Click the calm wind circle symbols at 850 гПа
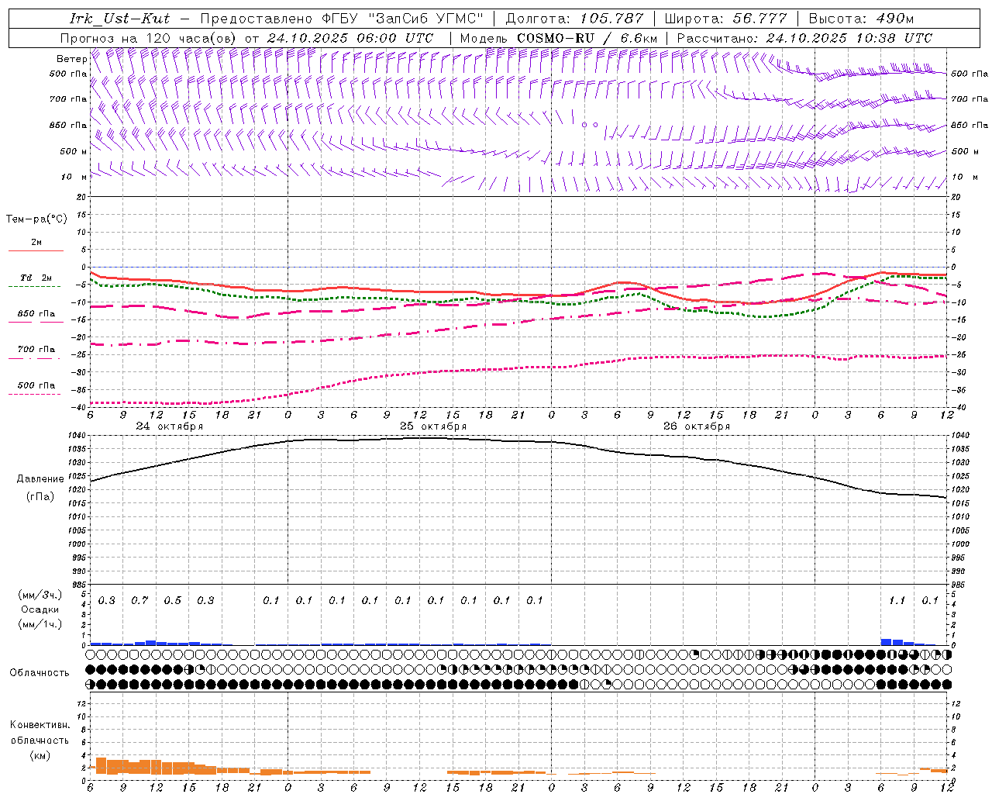992x794 pixels. [x=590, y=124]
